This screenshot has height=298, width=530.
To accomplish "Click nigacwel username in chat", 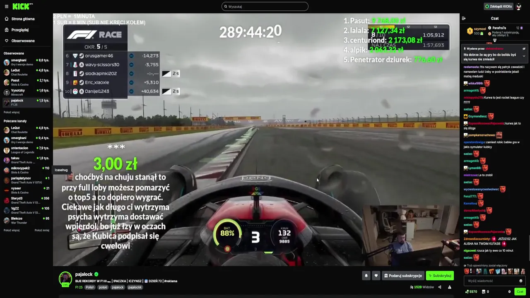I will [470, 250].
